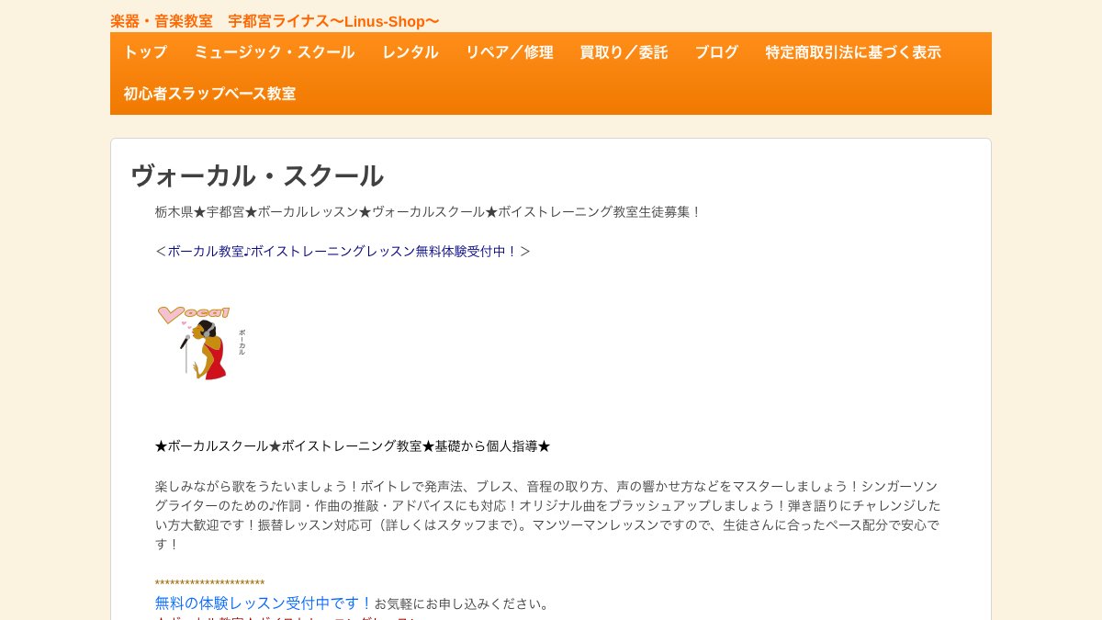Screen dimensions: 1102x620
Task: Open ミュージック・スクール menu
Action: (x=275, y=52)
